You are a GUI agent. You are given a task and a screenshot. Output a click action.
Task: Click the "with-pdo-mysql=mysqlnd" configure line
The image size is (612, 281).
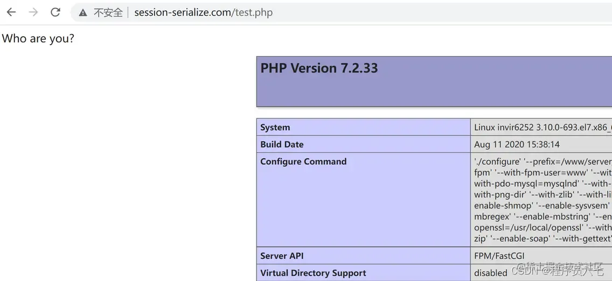[543, 183]
